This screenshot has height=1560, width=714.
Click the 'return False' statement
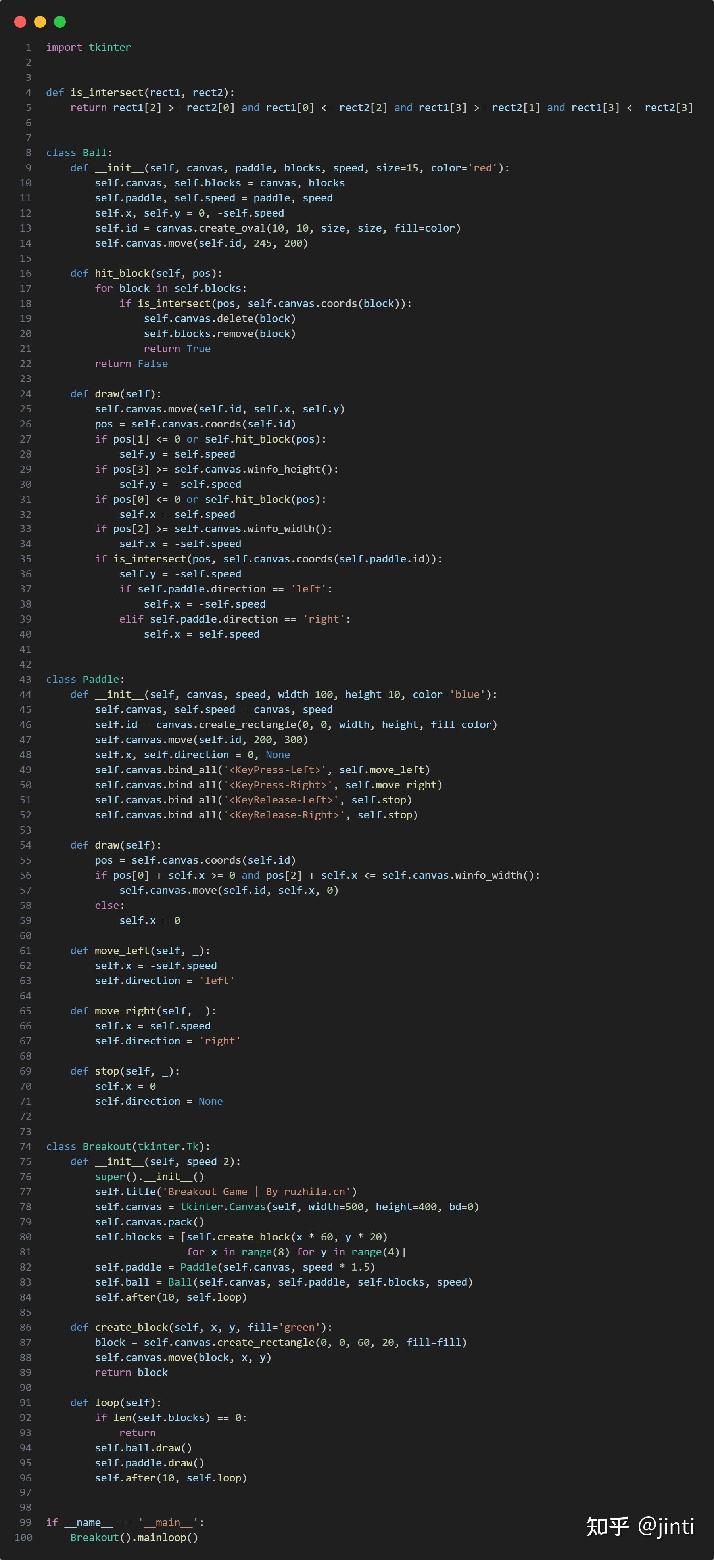tap(131, 363)
